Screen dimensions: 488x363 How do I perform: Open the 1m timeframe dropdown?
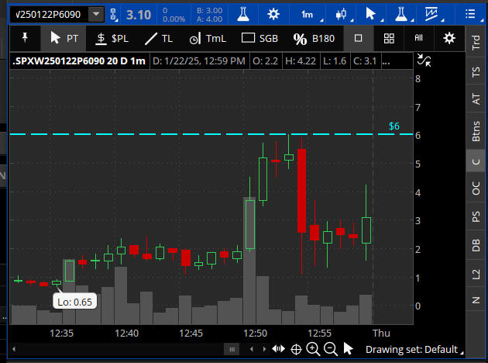click(308, 14)
